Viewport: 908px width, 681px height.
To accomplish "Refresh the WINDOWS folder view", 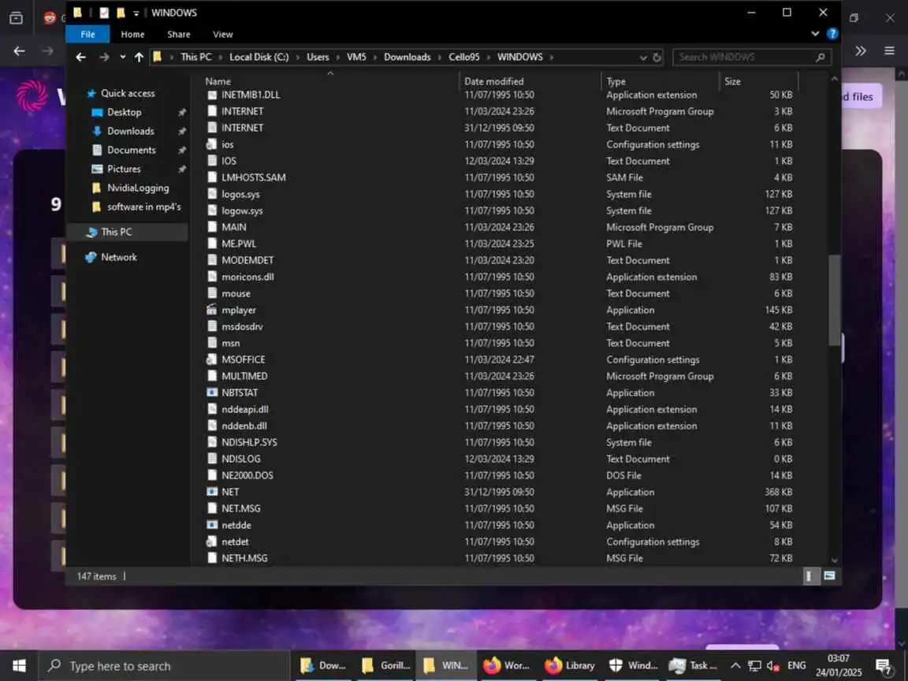I will (x=657, y=58).
